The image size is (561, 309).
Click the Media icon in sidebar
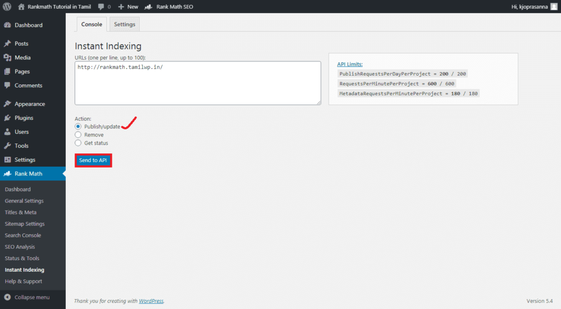point(7,57)
